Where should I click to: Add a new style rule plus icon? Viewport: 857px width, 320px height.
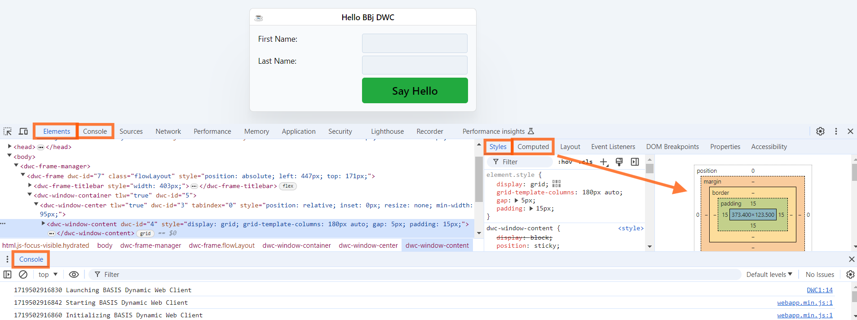point(604,162)
